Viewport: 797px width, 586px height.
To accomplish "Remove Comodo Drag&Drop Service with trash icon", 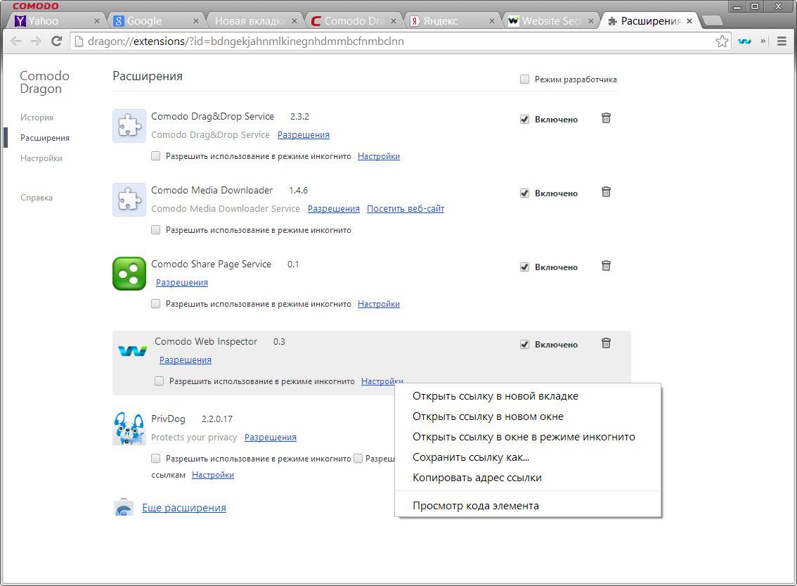I will [606, 118].
